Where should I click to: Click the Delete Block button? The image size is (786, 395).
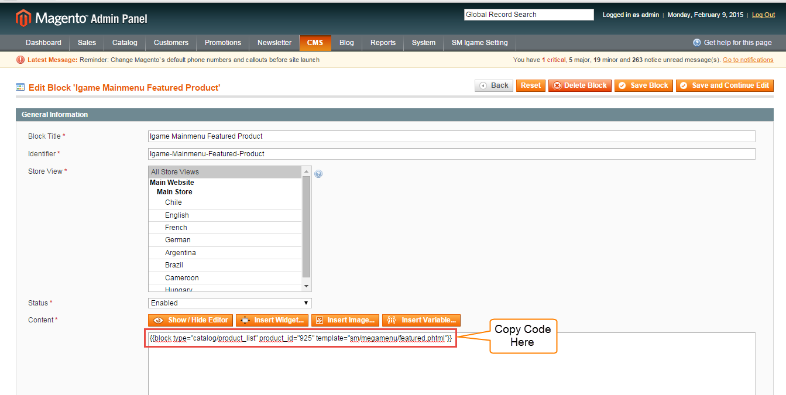(580, 85)
